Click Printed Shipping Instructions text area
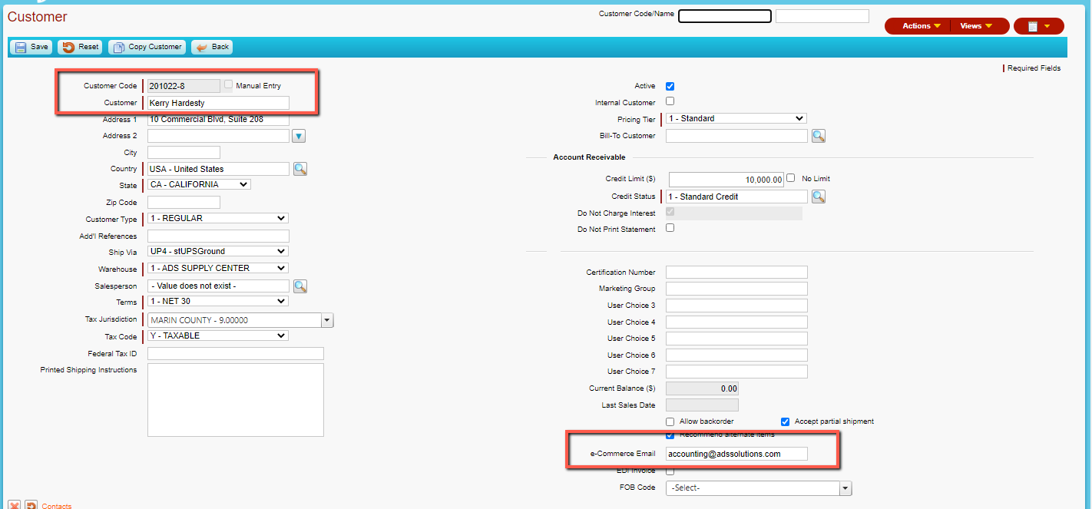1092x509 pixels. (x=236, y=400)
